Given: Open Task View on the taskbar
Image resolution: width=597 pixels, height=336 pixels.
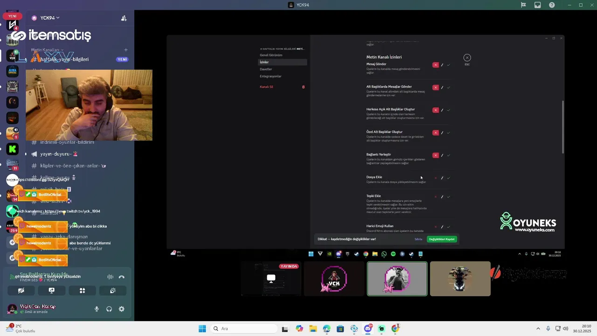Looking at the screenshot, I should 285,329.
